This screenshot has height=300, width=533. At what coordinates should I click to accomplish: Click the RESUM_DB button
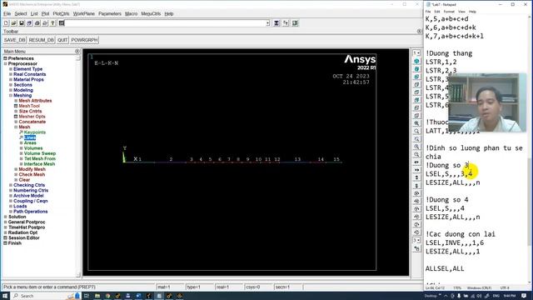click(x=41, y=40)
